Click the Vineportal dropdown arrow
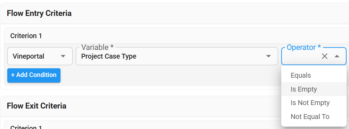Viewport: 349px width, 129px height. pyautogui.click(x=63, y=57)
